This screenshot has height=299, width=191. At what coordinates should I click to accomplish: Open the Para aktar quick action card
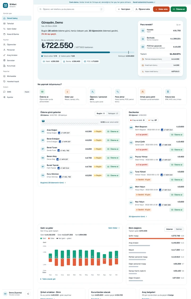tap(125, 96)
